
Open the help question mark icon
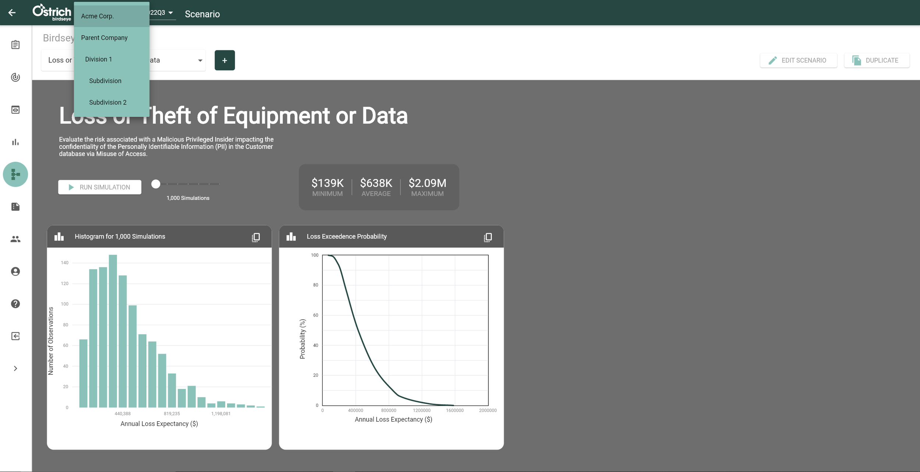[15, 304]
